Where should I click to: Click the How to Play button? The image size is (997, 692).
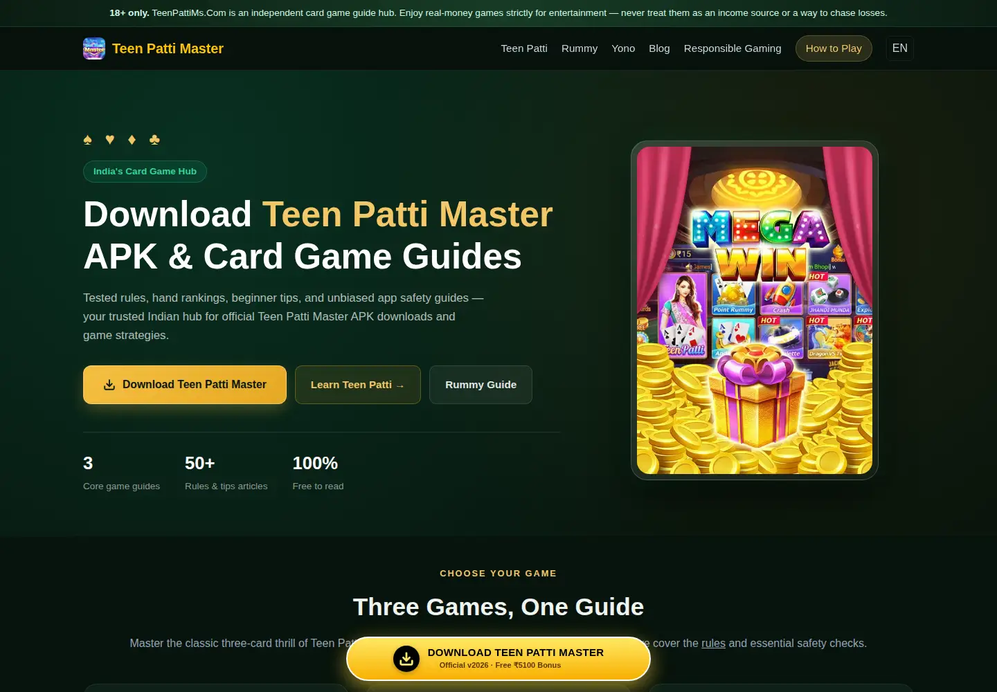point(834,48)
